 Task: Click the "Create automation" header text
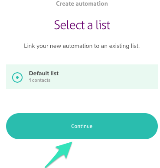[82, 3]
